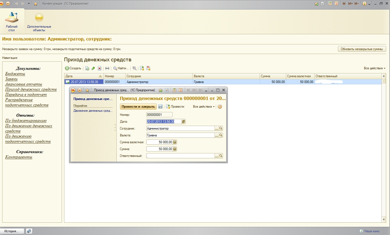Open calendar icon in main window title bar
Viewport: 390px width, 235px height.
point(337,4)
